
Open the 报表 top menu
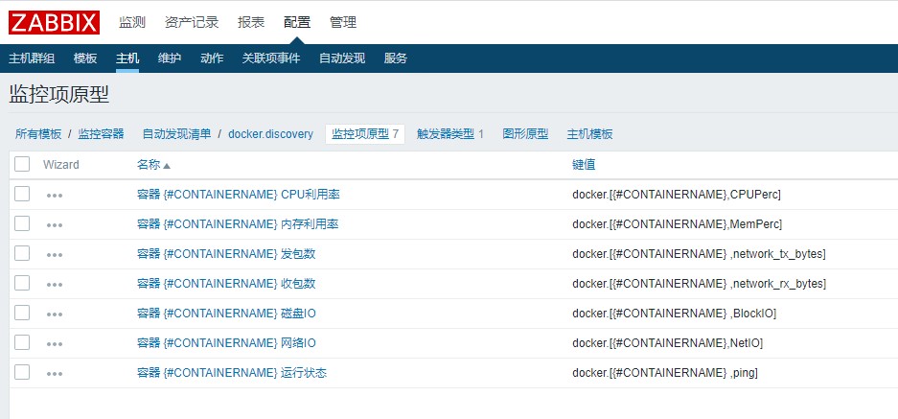click(251, 23)
